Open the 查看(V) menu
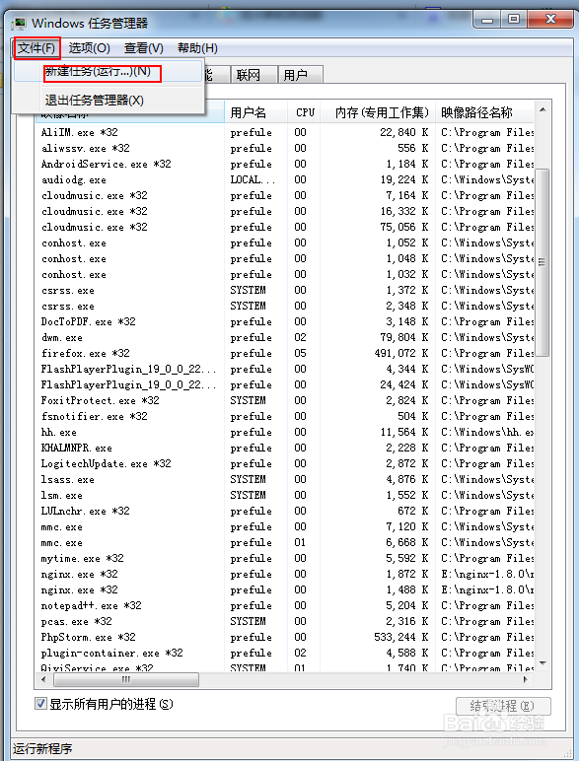 tap(144, 48)
